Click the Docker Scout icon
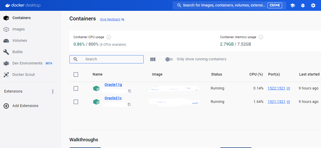The image size is (321, 148). tap(6, 75)
